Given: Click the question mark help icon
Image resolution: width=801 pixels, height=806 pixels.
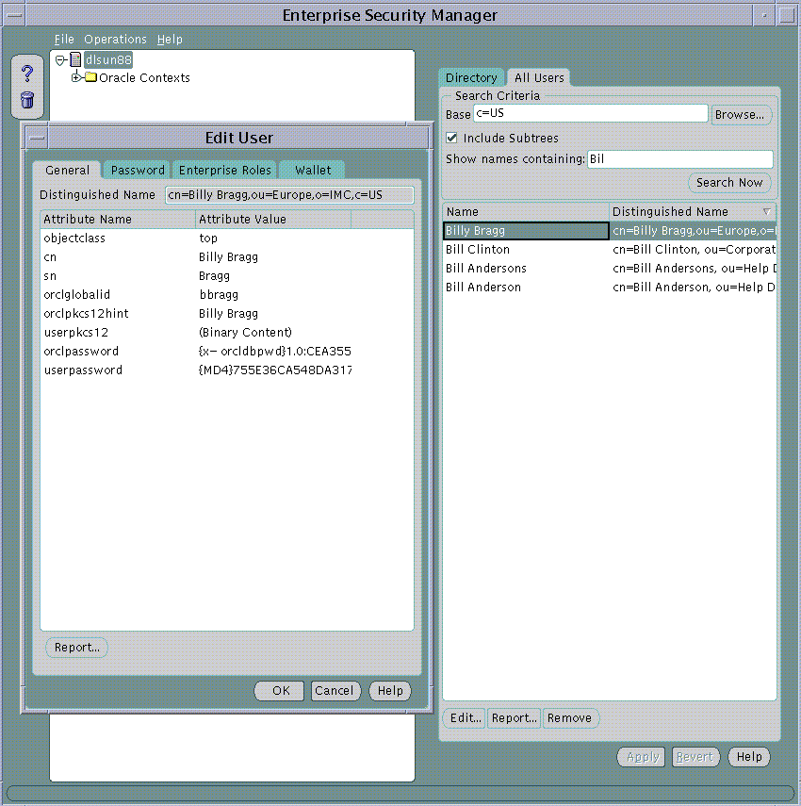Looking at the screenshot, I should (27, 74).
